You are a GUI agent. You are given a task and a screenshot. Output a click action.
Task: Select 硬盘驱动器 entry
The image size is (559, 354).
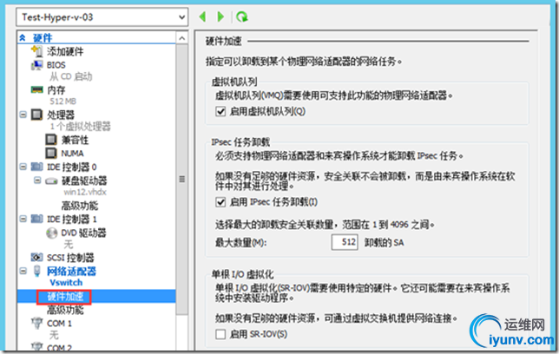tap(84, 180)
